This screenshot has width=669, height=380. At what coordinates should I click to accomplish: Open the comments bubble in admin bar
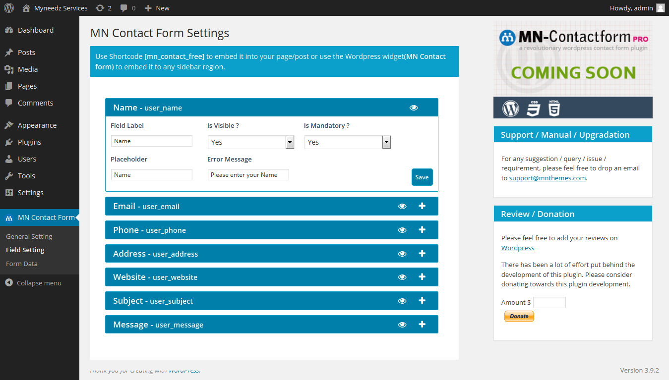coord(124,8)
